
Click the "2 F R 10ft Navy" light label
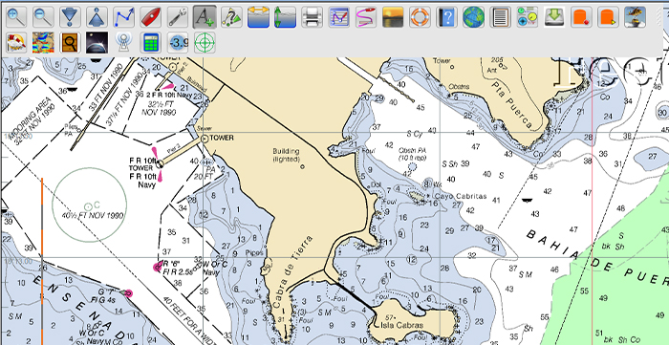[169, 96]
